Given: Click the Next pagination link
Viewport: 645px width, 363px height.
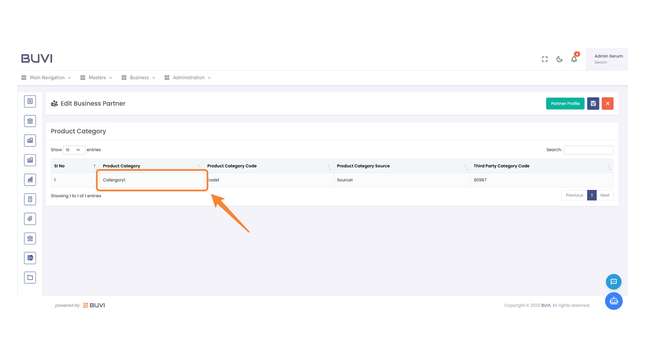Looking at the screenshot, I should point(605,195).
